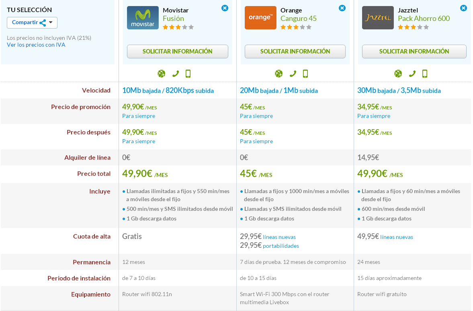Click the Jazztel logo

tap(378, 18)
